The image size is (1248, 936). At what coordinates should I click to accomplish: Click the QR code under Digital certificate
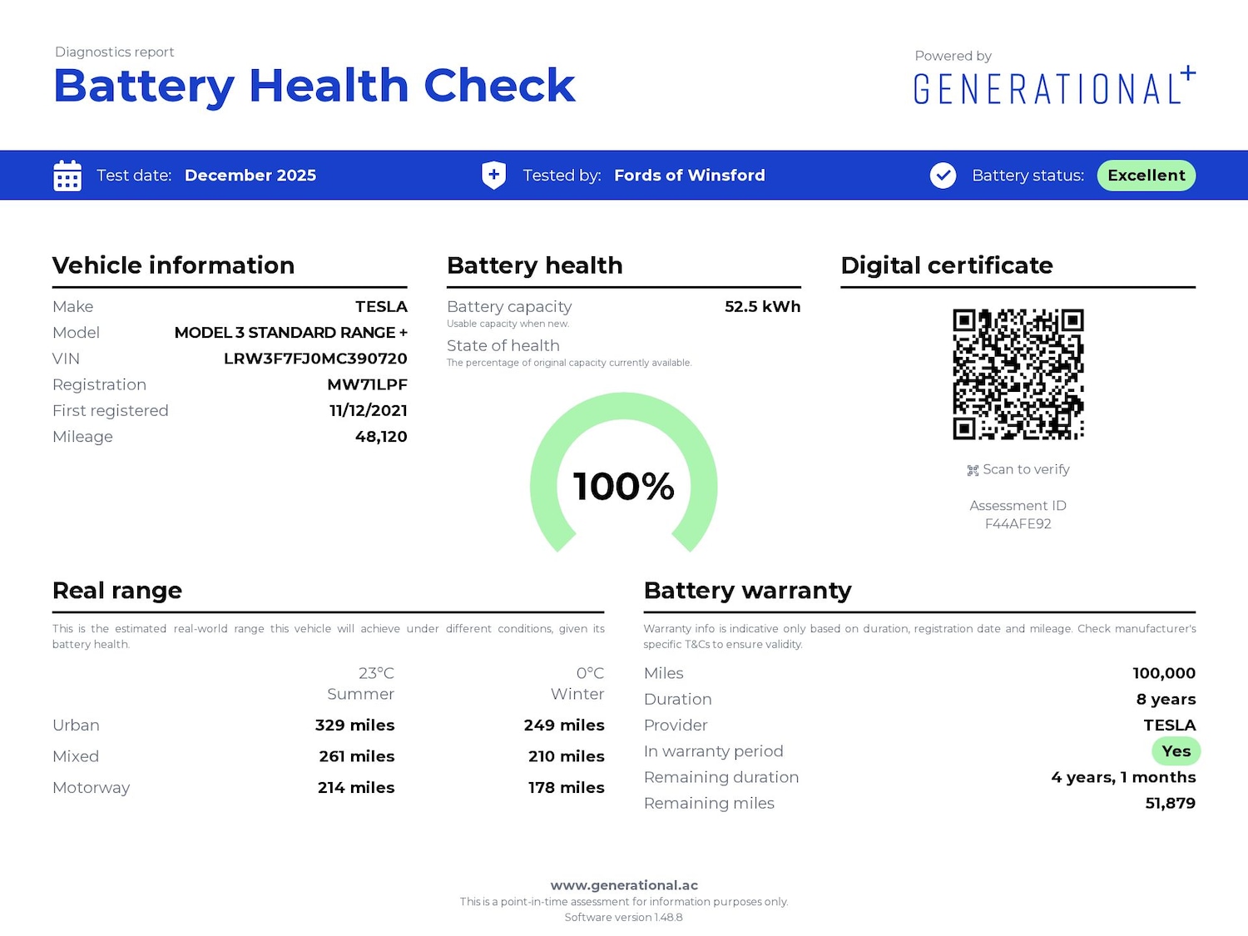(x=1018, y=374)
